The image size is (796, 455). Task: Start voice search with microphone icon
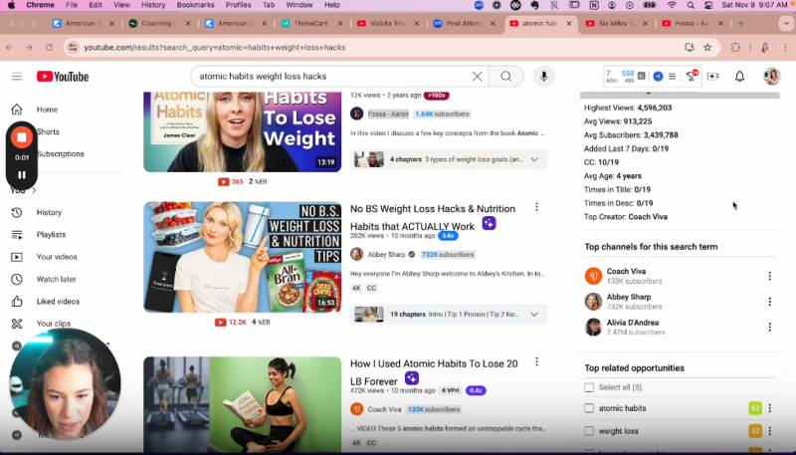[x=543, y=77]
